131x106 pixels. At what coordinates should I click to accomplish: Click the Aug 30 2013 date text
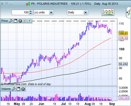pyautogui.click(x=110, y=4)
